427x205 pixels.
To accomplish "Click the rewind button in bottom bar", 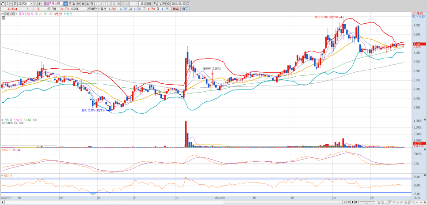I will (x=349, y=202).
